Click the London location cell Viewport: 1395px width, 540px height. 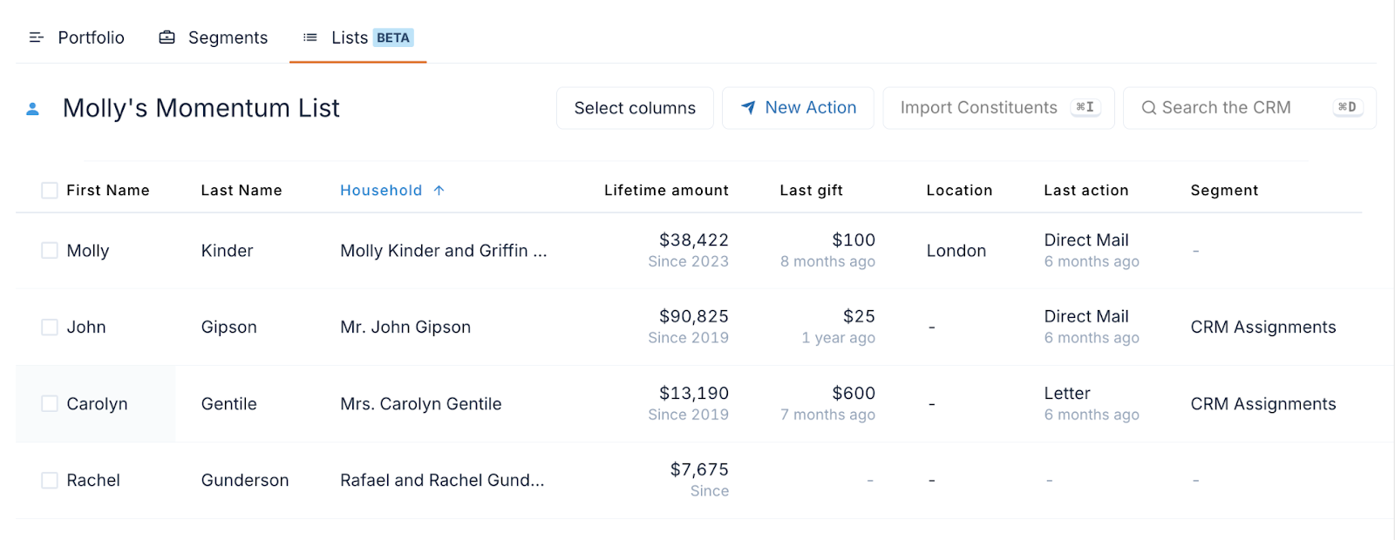956,251
